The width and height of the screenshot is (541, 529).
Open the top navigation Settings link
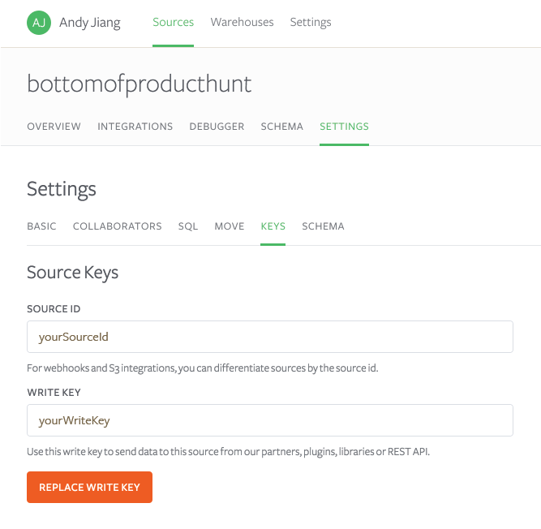click(311, 23)
